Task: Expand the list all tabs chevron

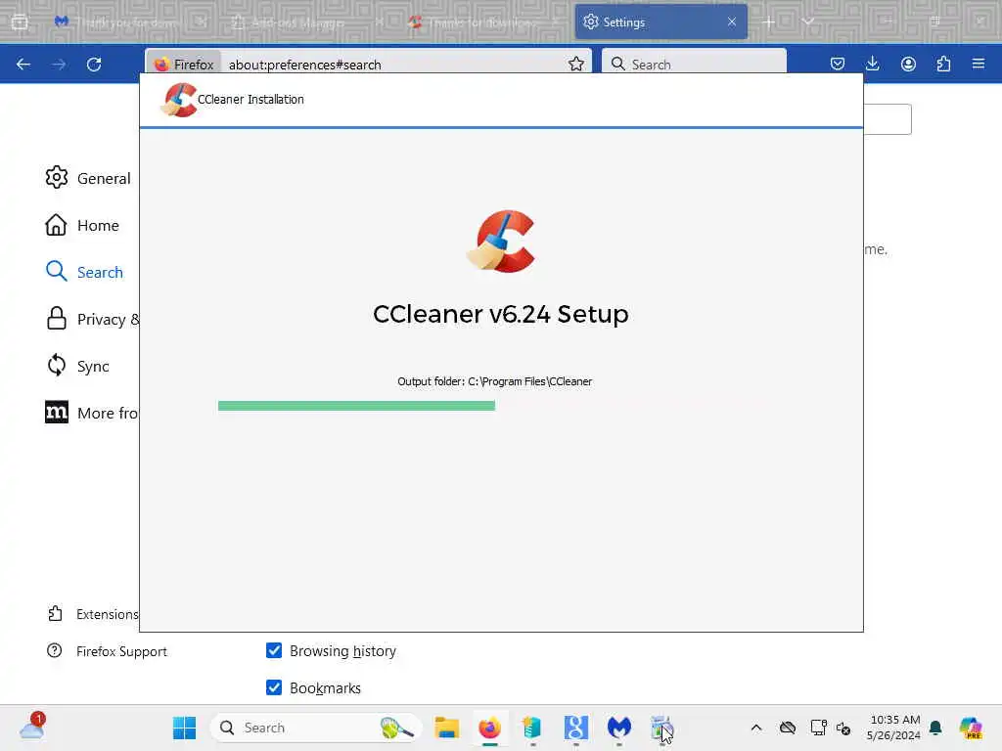Action: (808, 22)
